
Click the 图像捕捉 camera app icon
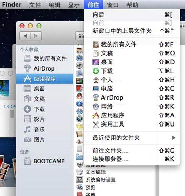[x=79, y=164]
